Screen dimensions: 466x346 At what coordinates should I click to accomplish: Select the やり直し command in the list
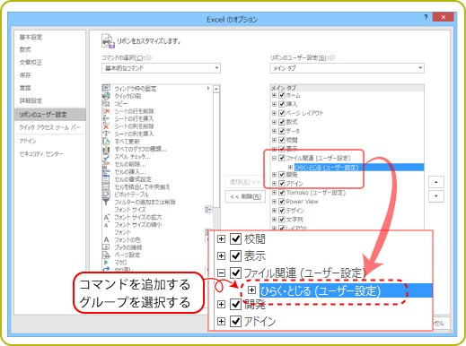coord(124,270)
